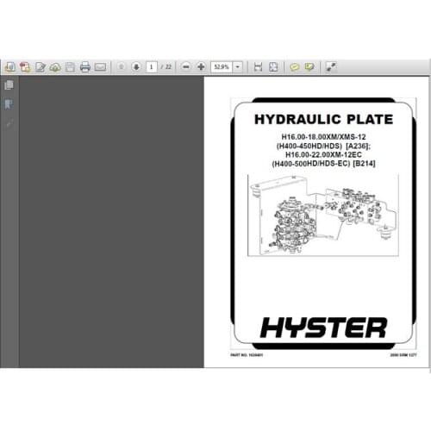Open the zoom level dropdown arrow
This screenshot has width=431, height=431.
click(238, 67)
